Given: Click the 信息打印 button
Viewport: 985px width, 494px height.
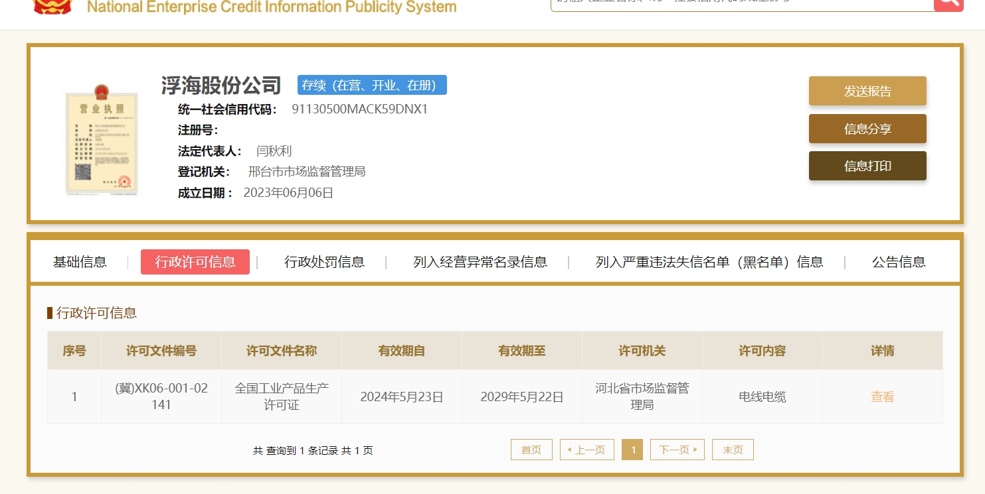Looking at the screenshot, I should tap(867, 166).
